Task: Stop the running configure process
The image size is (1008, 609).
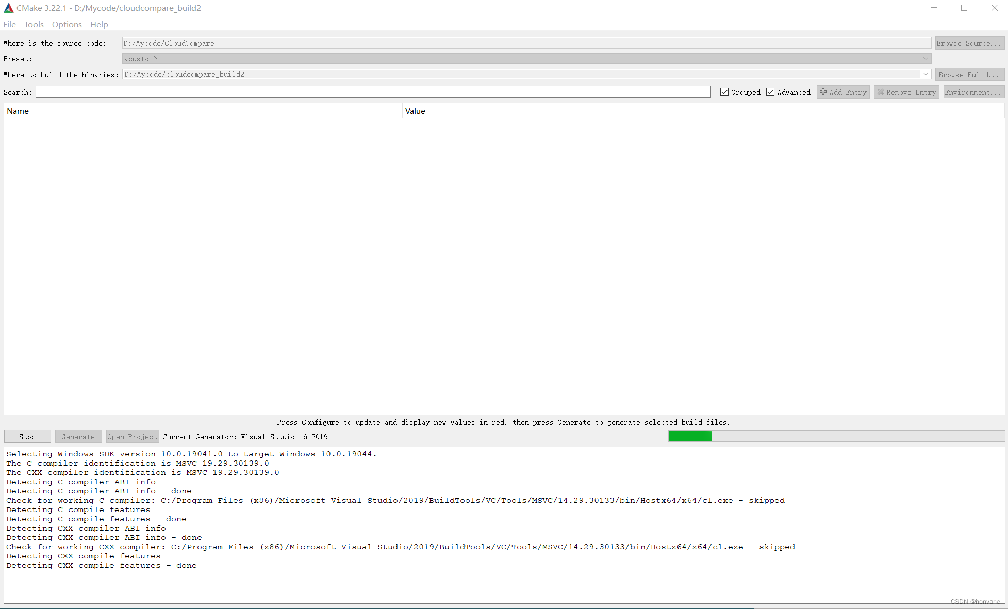Action: tap(27, 436)
